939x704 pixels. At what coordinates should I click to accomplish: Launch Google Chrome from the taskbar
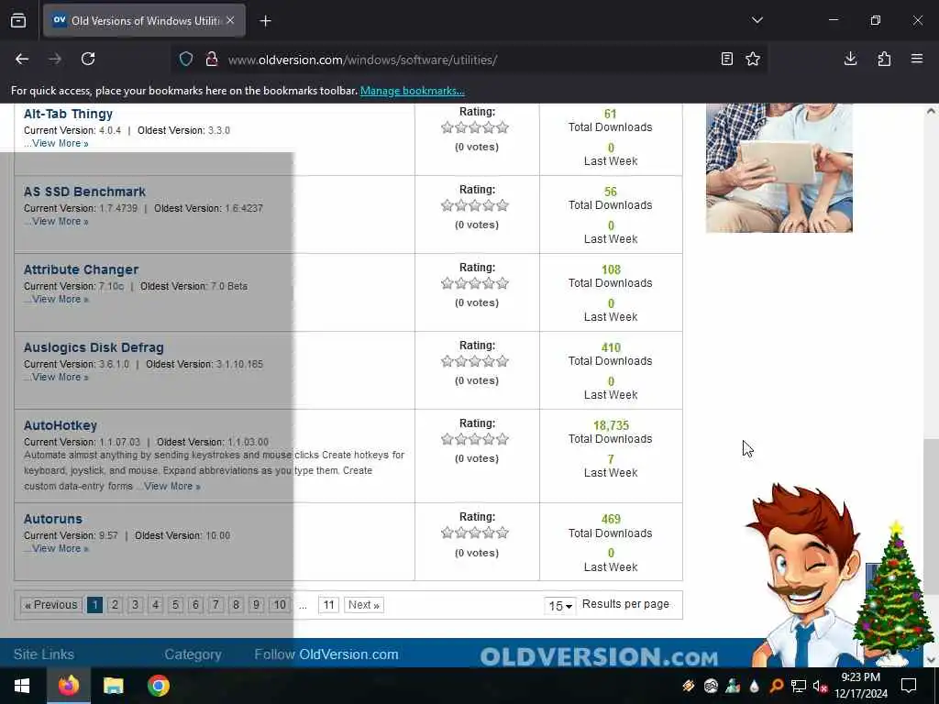(158, 686)
